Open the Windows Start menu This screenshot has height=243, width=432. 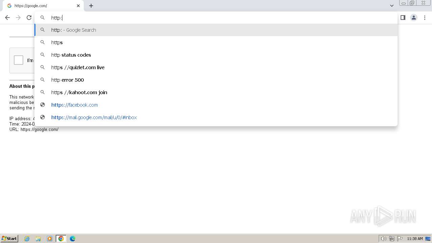pyautogui.click(x=9, y=238)
